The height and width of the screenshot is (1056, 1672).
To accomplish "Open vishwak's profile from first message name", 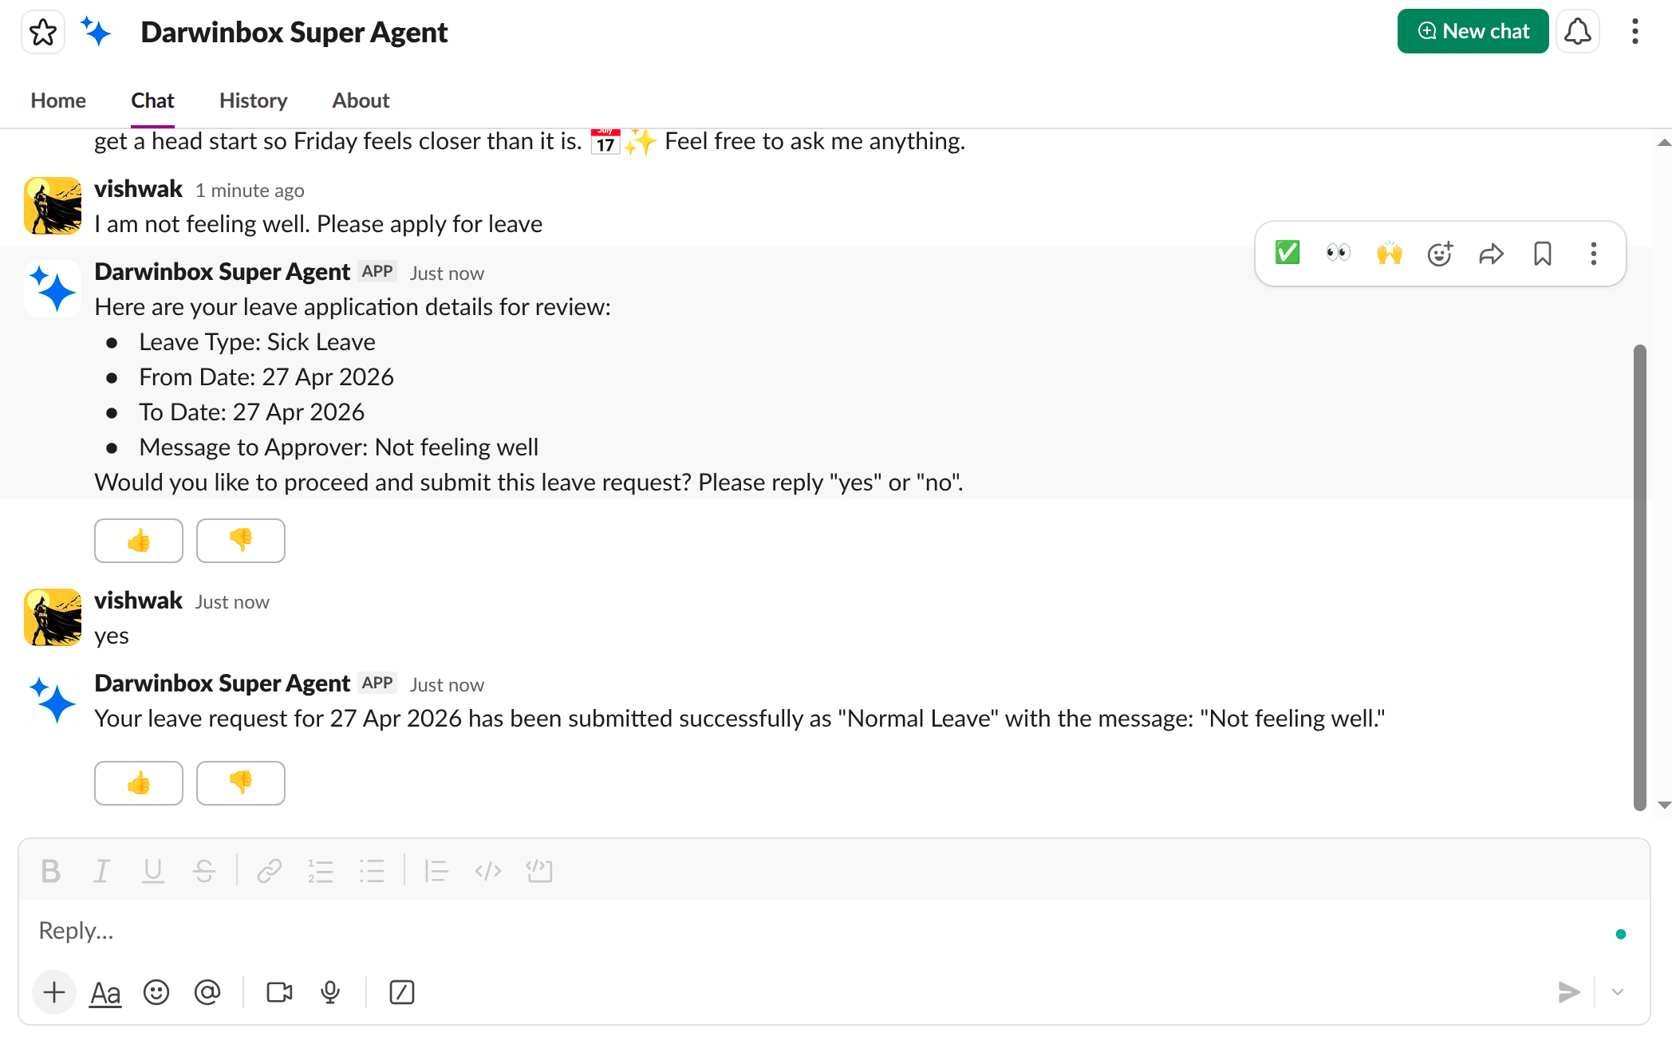I will (x=138, y=189).
